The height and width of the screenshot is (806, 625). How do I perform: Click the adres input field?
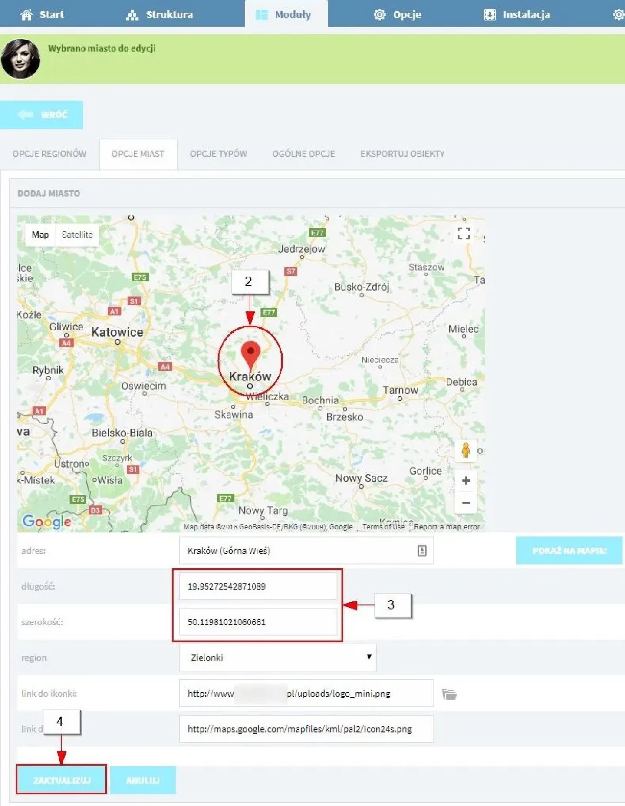(x=306, y=551)
